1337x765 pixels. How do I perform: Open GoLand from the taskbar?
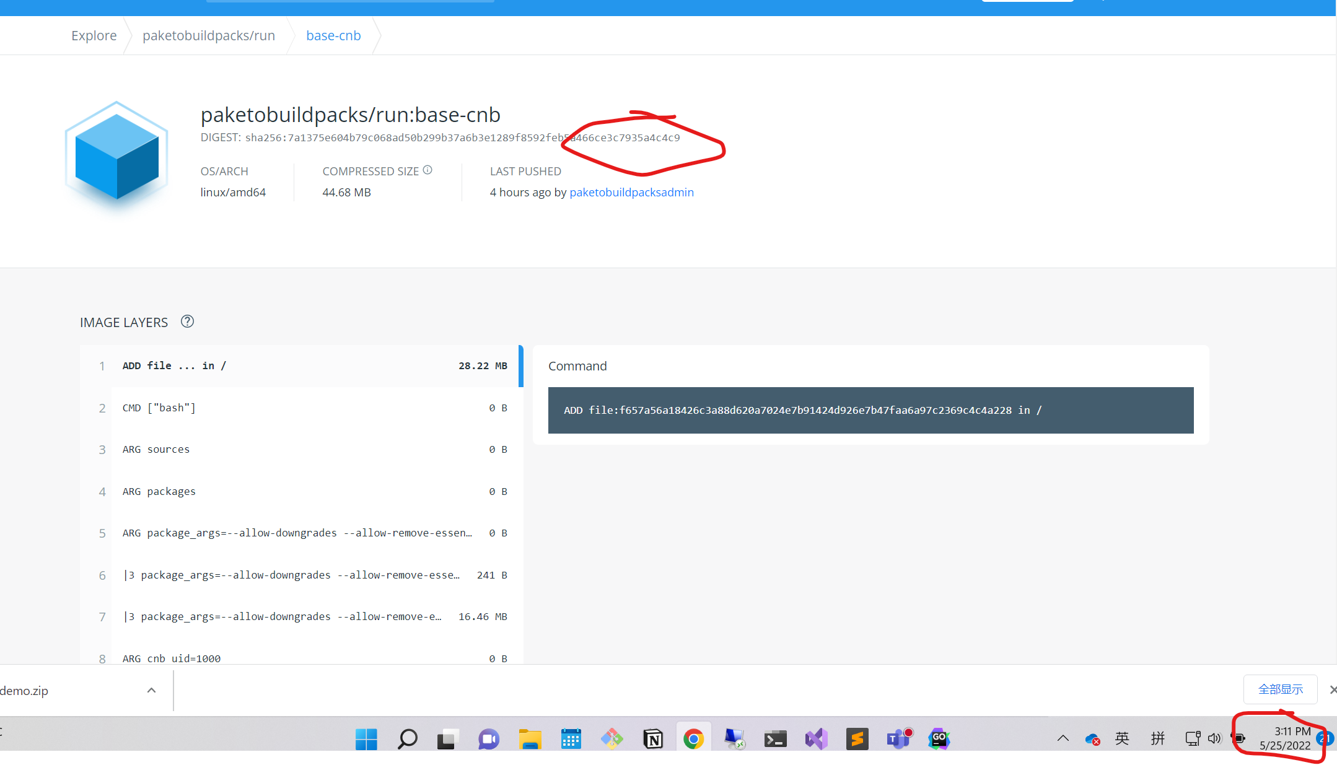click(x=939, y=738)
